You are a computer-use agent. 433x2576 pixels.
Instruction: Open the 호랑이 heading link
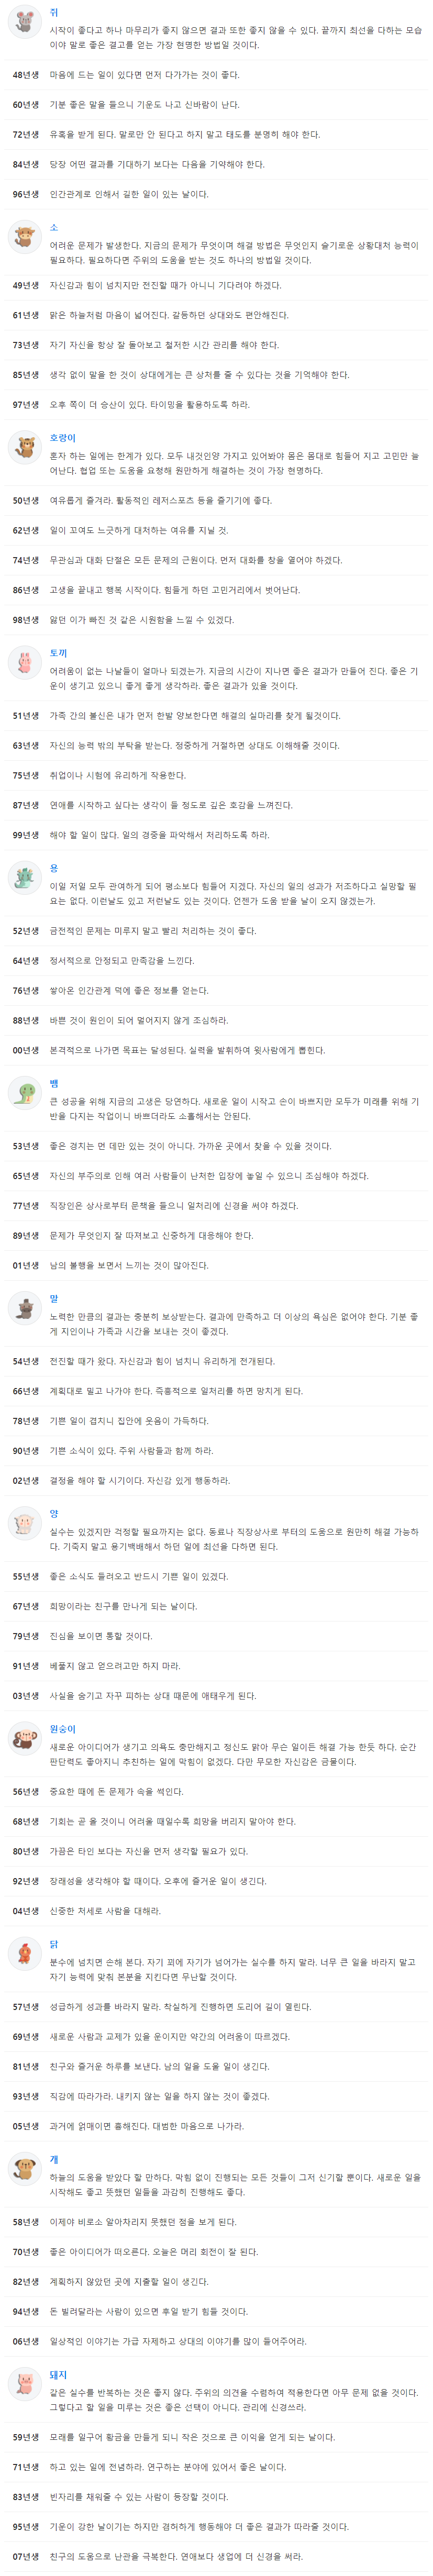coord(63,438)
